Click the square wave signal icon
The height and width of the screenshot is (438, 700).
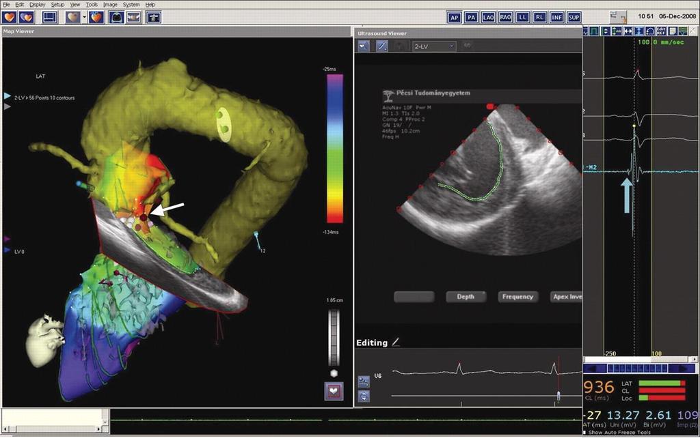(594, 31)
